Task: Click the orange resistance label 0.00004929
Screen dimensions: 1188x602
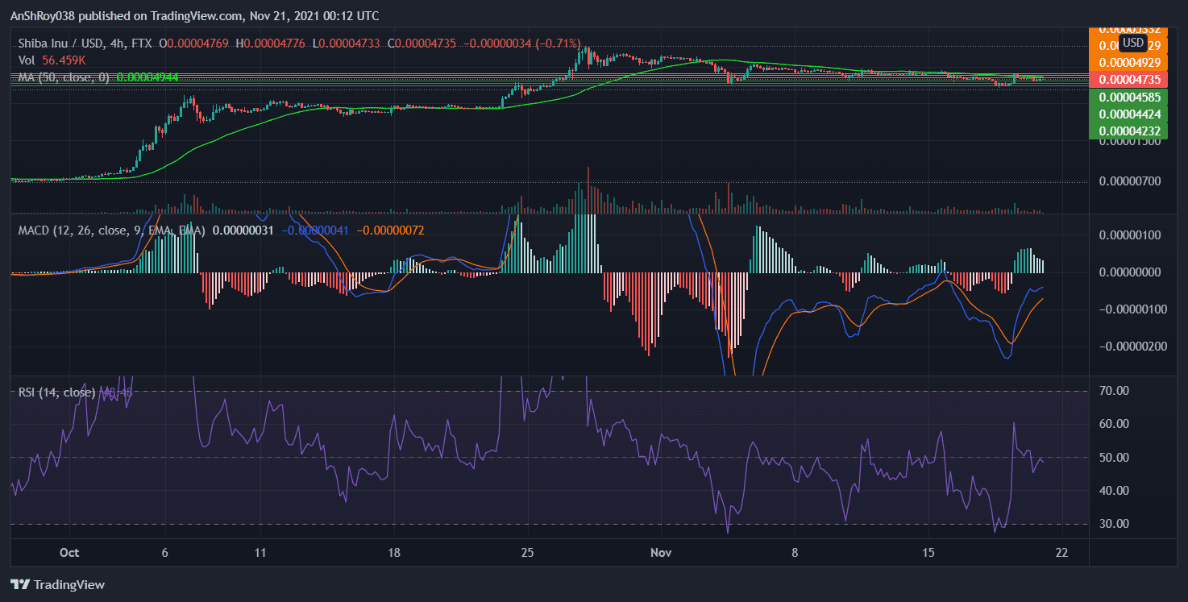Action: point(1131,62)
